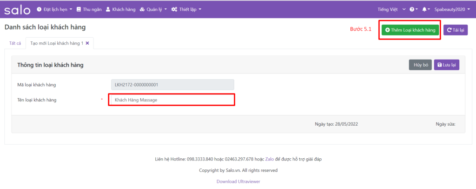Expand the Thiết lập settings menu
Screen dimensions: 476x189
pyautogui.click(x=186, y=9)
